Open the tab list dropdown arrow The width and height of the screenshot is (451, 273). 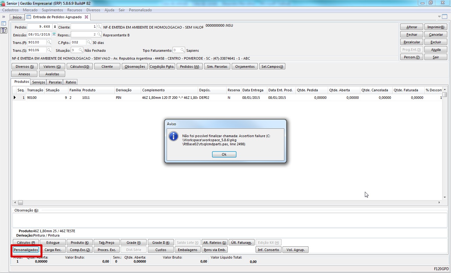coord(439,17)
